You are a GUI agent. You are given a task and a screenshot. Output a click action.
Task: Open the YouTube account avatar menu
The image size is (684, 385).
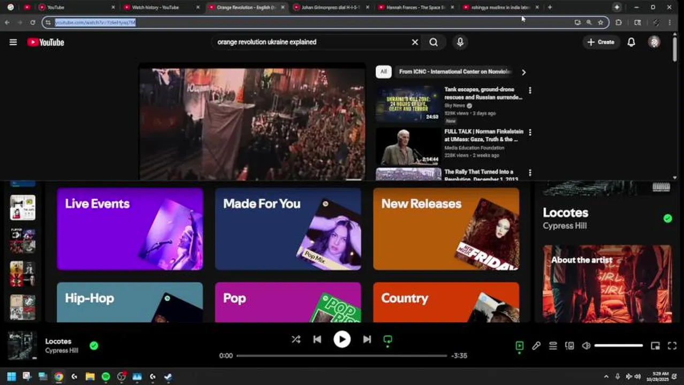(654, 42)
